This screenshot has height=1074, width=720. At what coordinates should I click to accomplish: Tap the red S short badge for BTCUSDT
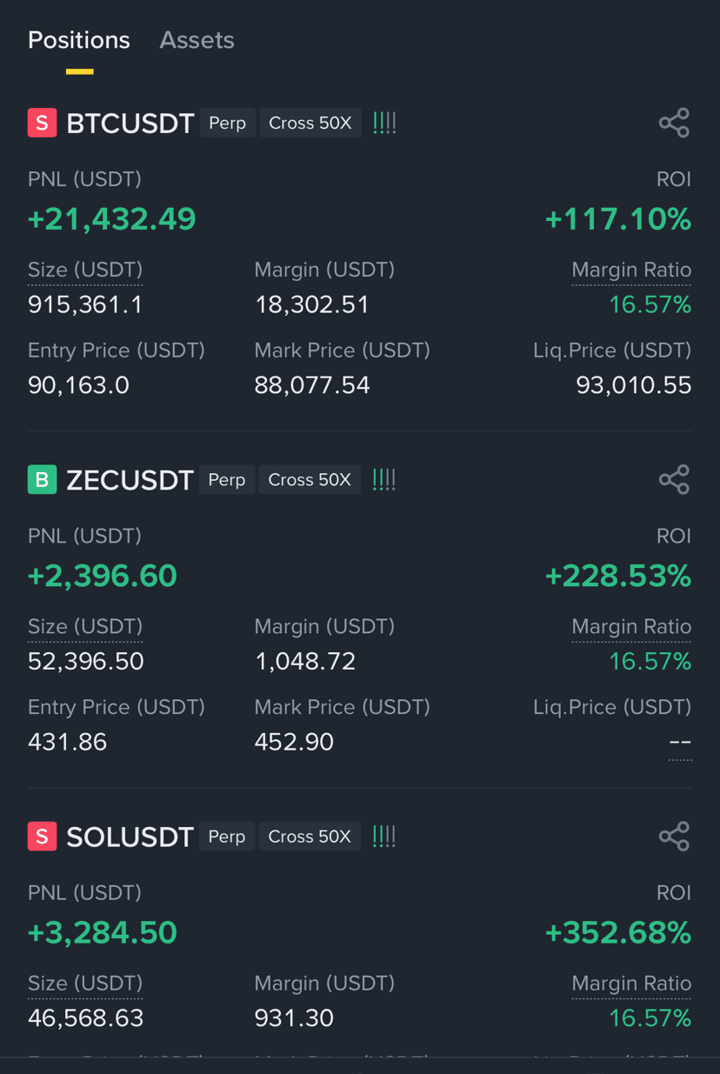click(42, 123)
